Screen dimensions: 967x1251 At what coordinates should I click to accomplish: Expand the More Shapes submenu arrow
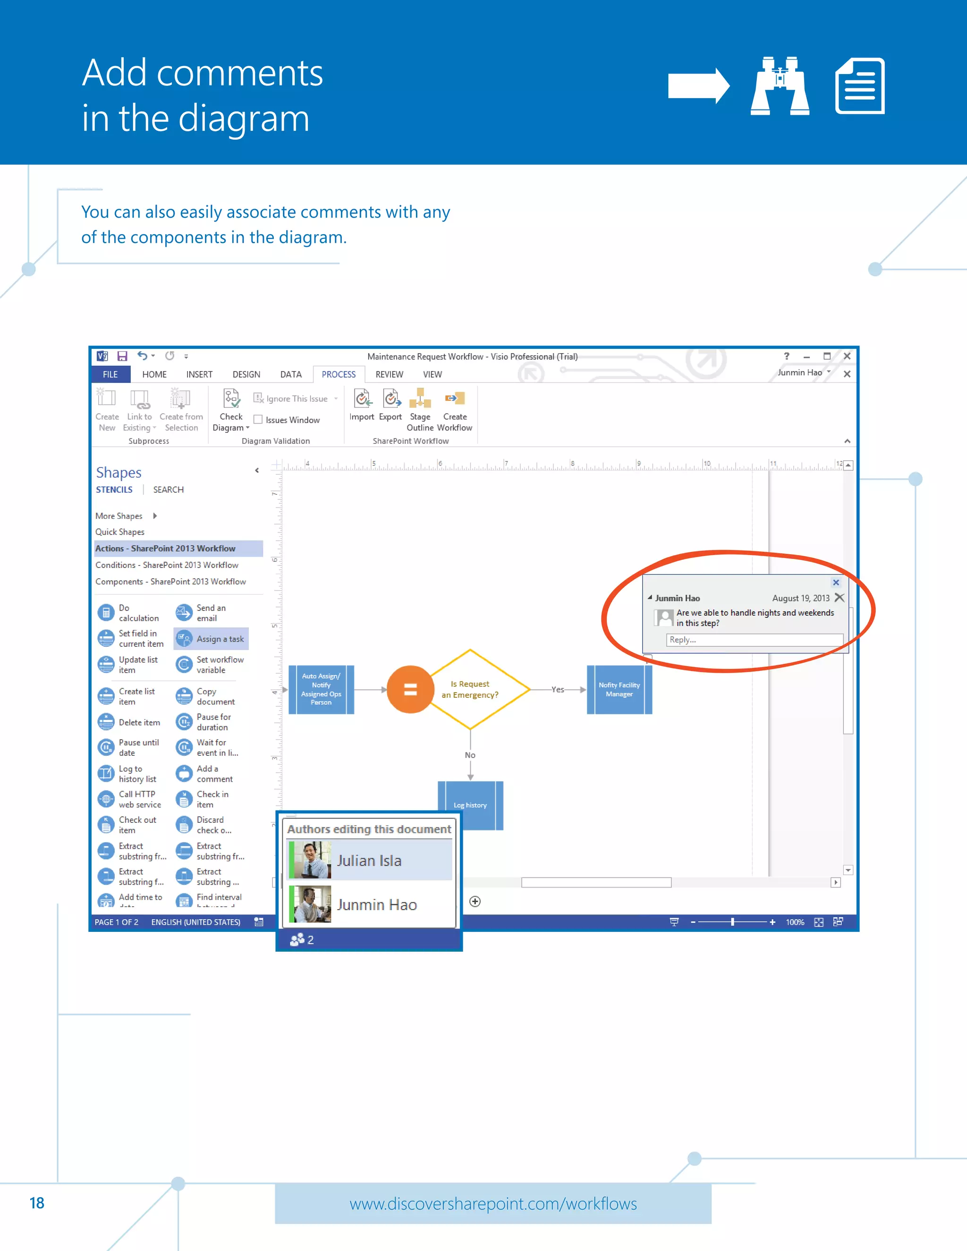click(x=155, y=516)
